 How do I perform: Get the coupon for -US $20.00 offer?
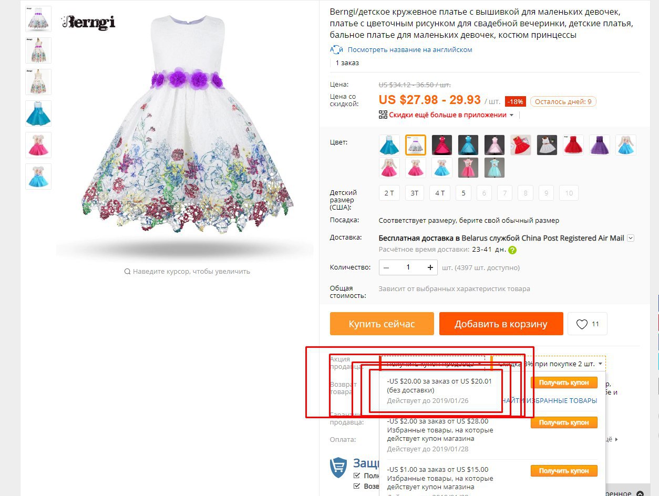point(564,383)
